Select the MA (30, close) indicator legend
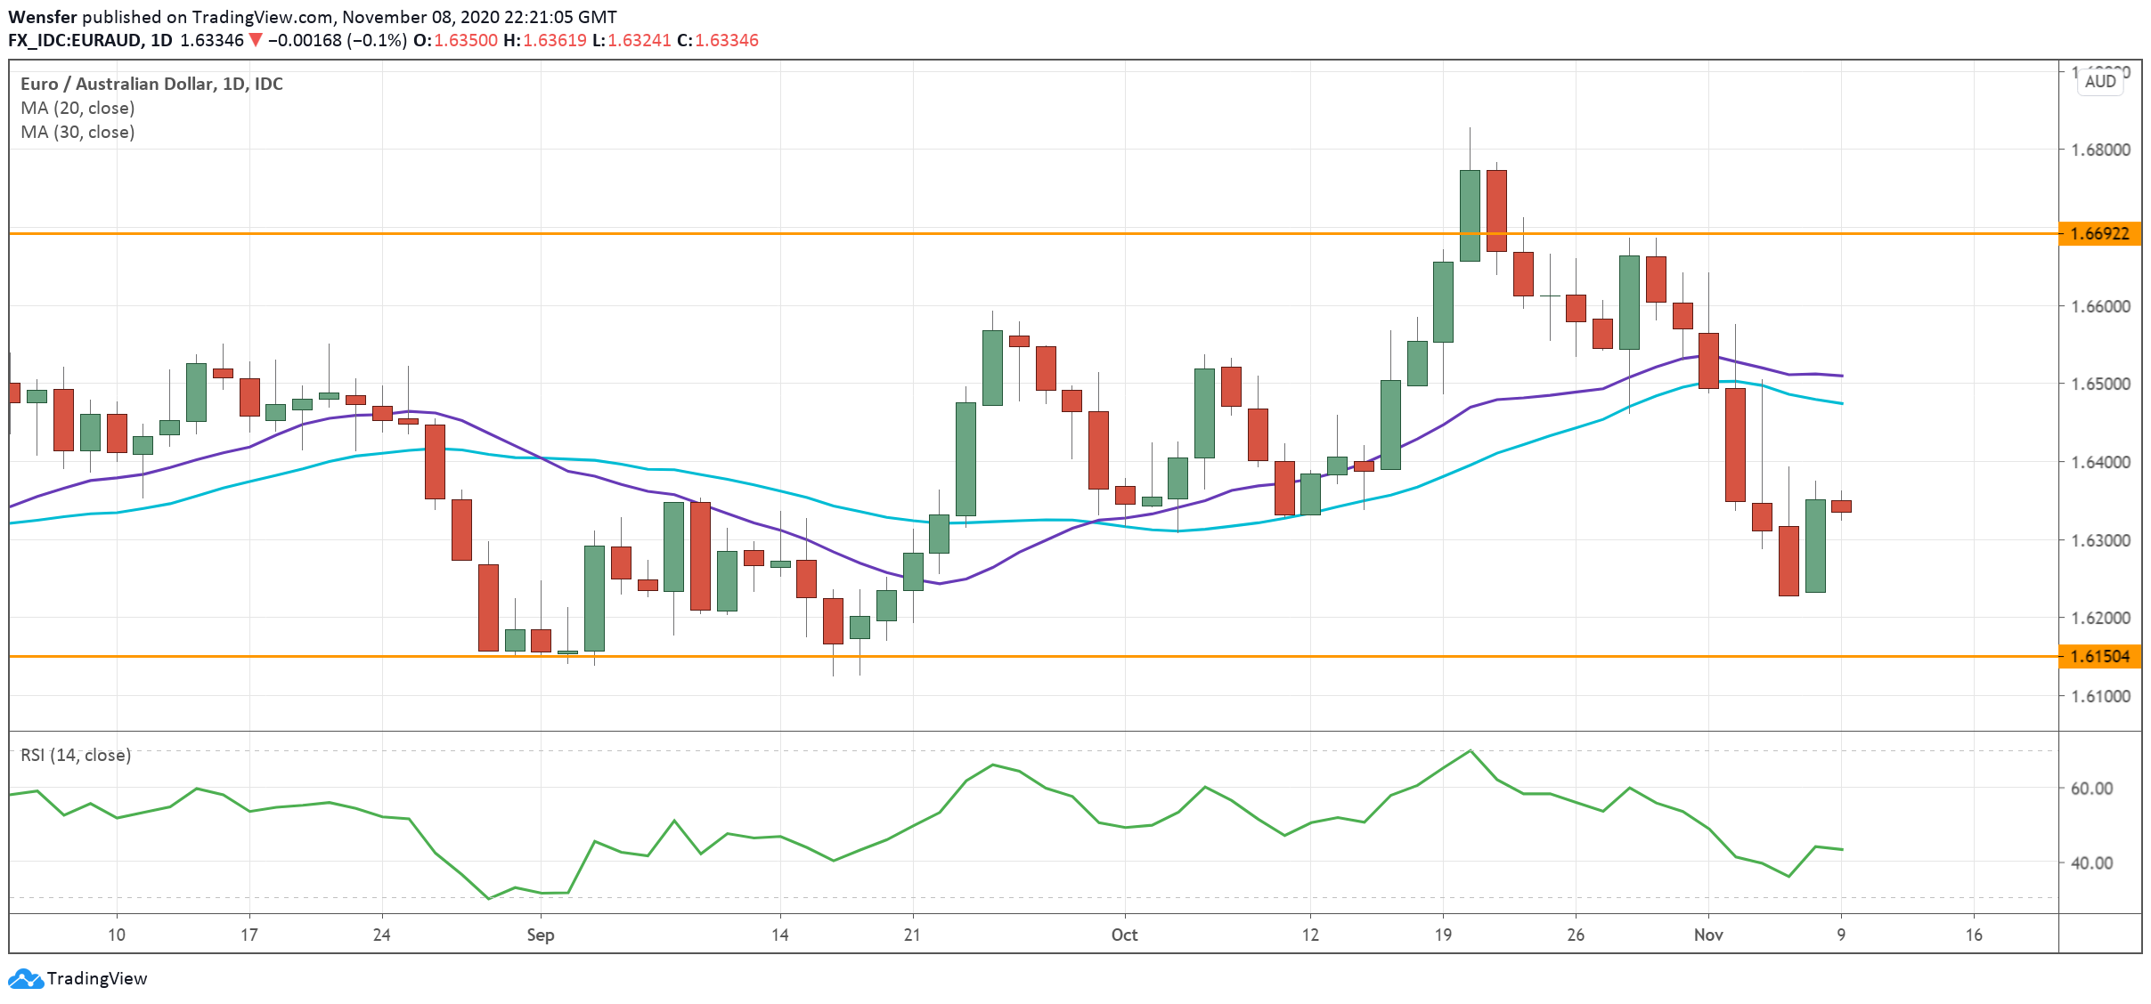2151x1004 pixels. coord(77,132)
